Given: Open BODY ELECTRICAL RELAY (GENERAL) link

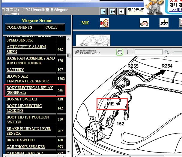Looking at the screenshot, I should (30, 90).
